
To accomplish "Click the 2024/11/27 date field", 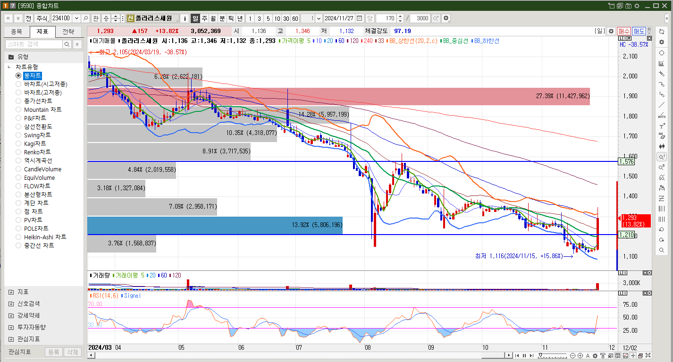I will 339,18.
